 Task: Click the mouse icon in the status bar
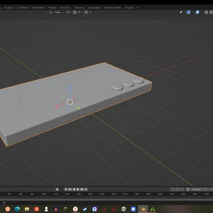pos(4,203)
